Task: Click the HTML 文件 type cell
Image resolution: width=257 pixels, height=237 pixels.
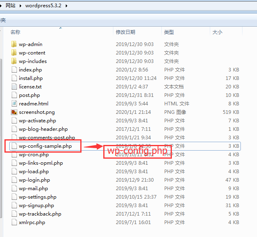Action: click(177, 104)
